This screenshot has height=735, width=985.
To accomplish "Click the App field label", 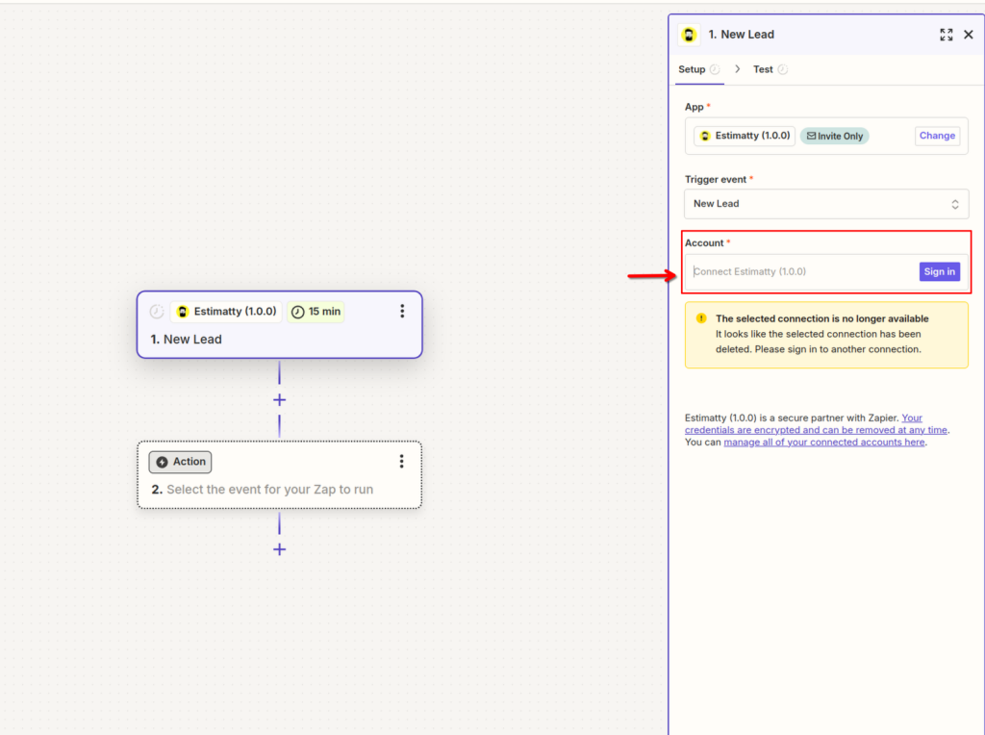I will tap(695, 107).
